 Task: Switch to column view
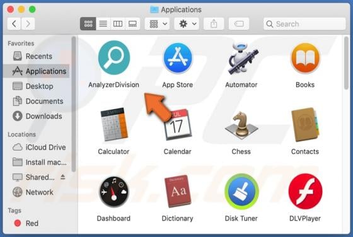pyautogui.click(x=118, y=23)
